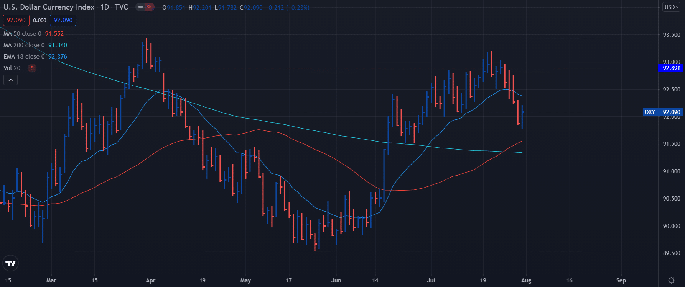Screen dimensions: 685x287
Task: Click the DXY 92.090 last price label
Action: [x=663, y=112]
